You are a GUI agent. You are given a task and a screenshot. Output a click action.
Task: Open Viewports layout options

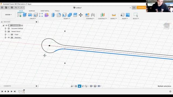pos(99,86)
